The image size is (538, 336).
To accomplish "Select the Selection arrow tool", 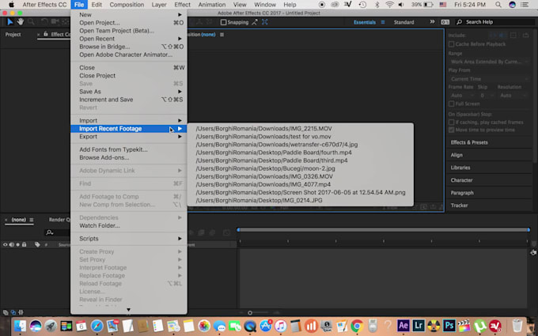I will point(10,22).
